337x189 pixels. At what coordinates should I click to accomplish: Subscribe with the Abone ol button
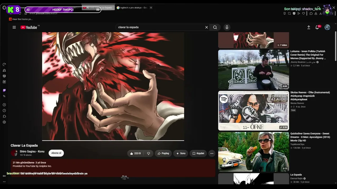56,153
